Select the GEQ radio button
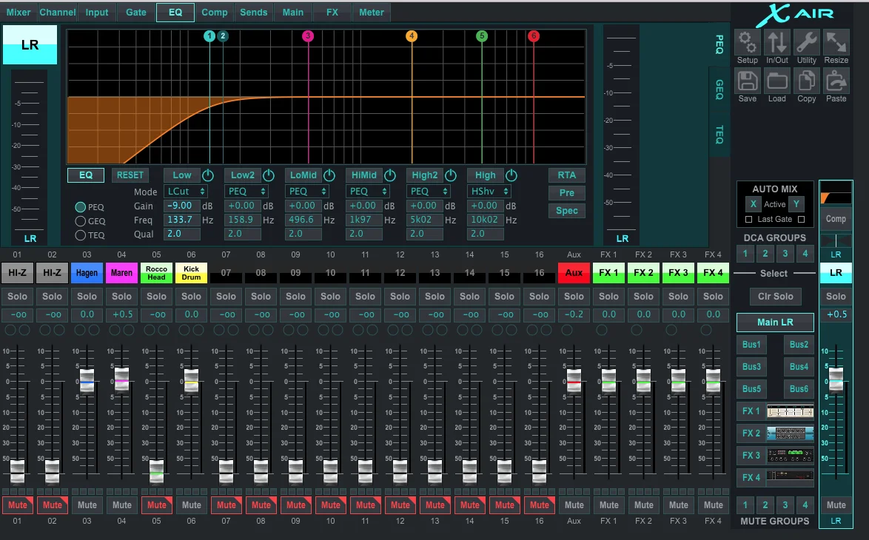Viewport: 869px width, 540px height. [x=81, y=221]
